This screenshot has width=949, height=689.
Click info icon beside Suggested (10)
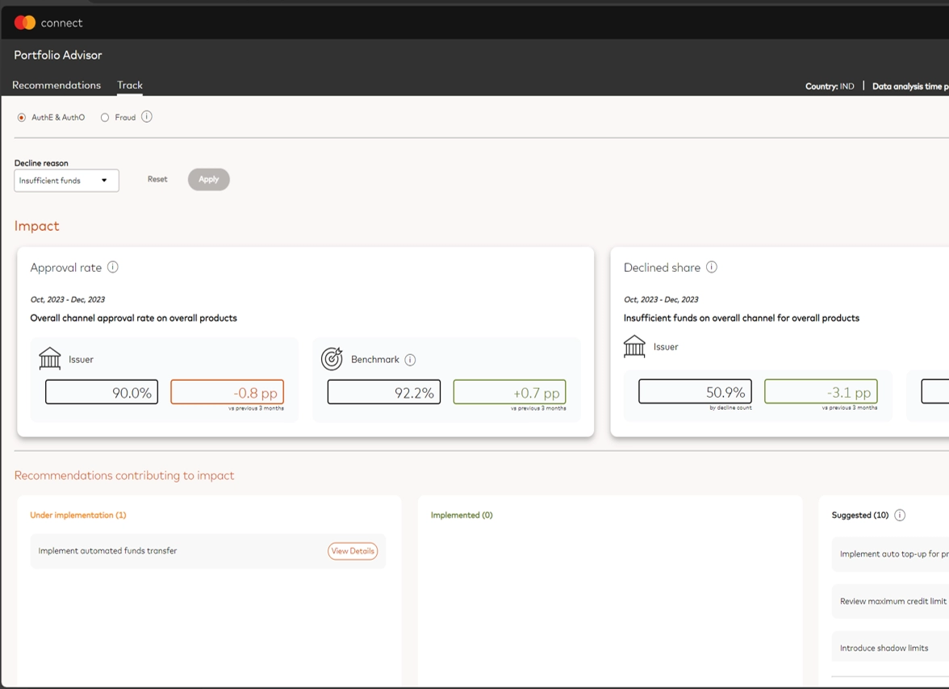pyautogui.click(x=900, y=515)
